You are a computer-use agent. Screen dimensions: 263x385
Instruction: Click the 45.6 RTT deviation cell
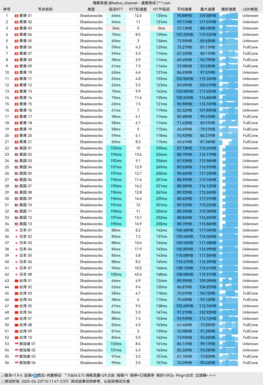click(x=138, y=274)
